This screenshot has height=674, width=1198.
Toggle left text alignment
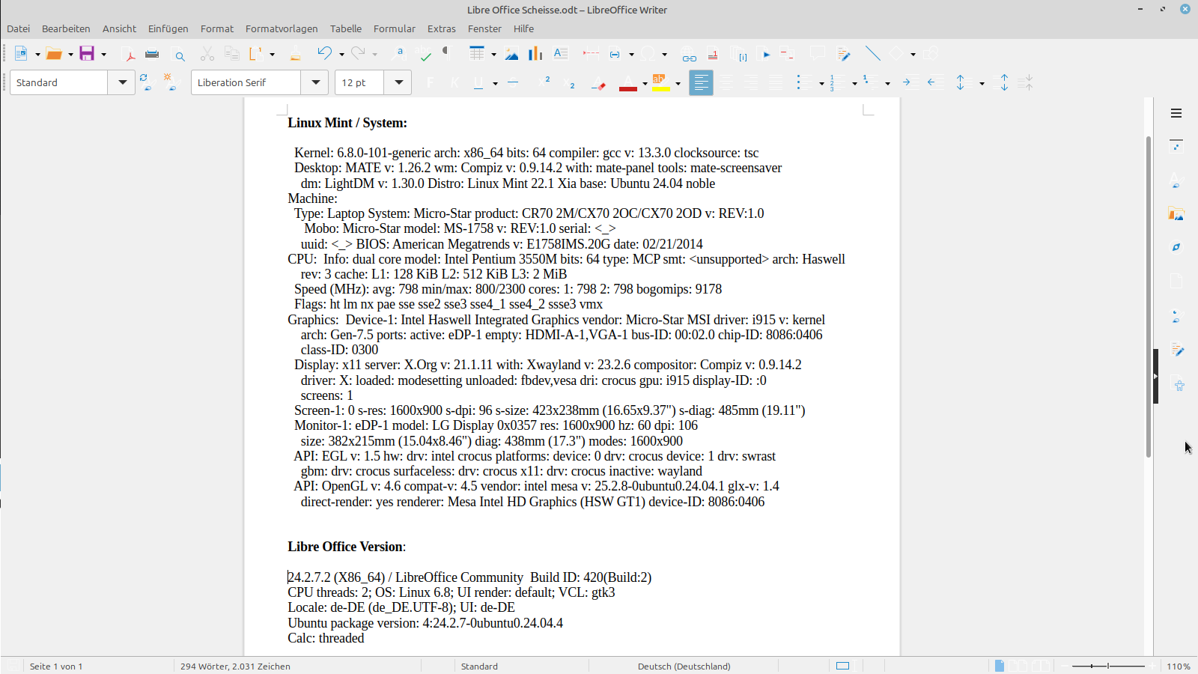(701, 82)
